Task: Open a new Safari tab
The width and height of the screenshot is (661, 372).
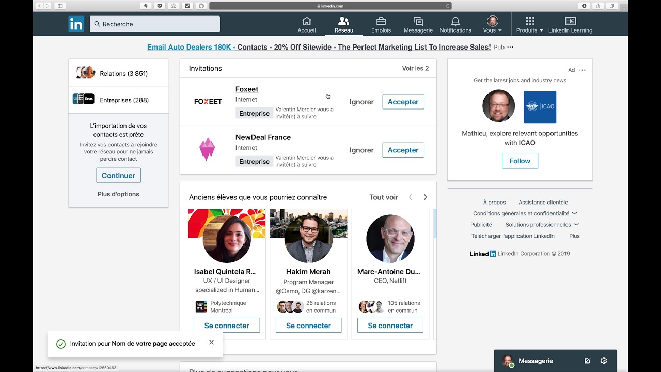Action: click(x=624, y=7)
